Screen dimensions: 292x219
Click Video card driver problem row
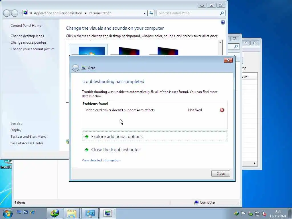155,110
